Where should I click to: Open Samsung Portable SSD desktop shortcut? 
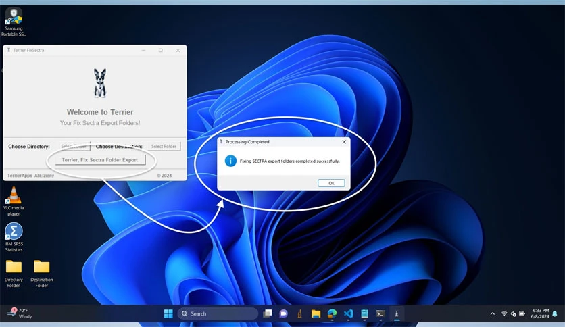[14, 22]
